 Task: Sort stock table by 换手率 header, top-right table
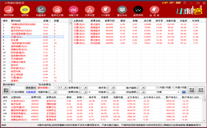pyautogui.click(x=159, y=21)
